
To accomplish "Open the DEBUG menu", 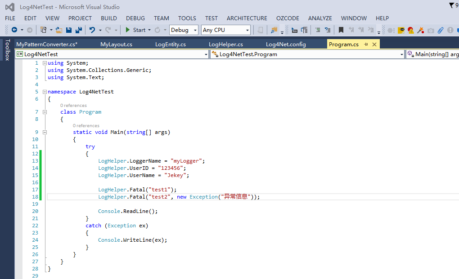I will point(135,18).
